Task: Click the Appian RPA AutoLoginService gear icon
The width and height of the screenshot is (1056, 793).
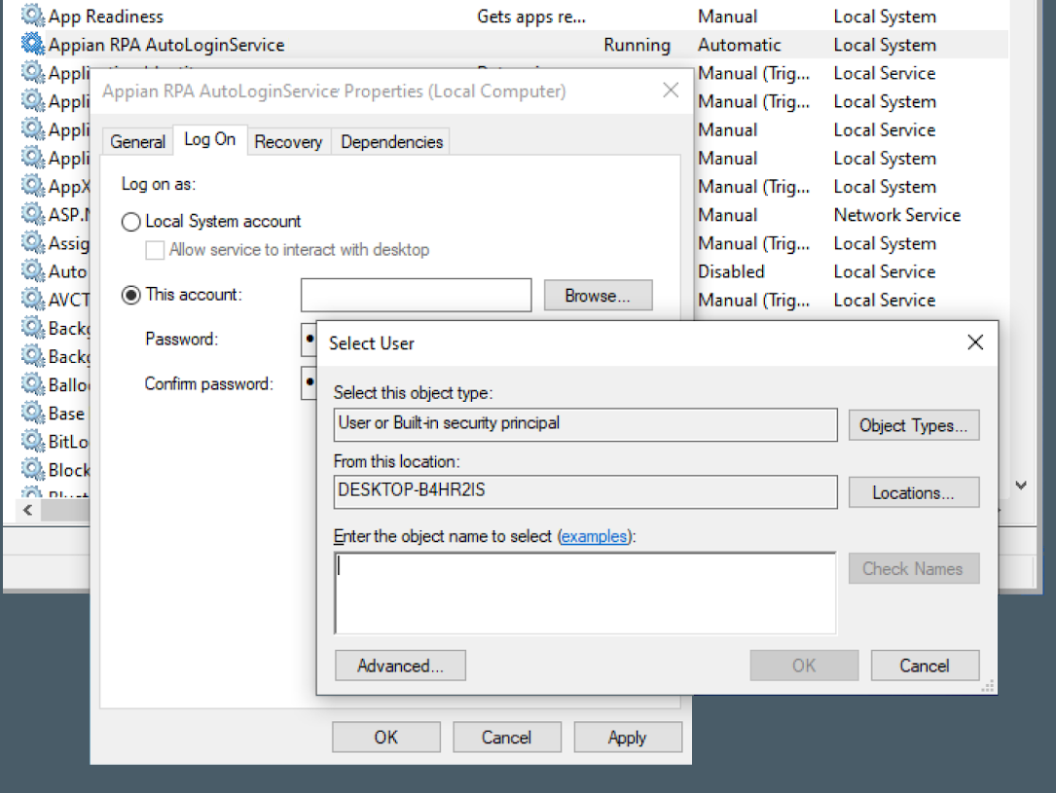Action: [32, 44]
